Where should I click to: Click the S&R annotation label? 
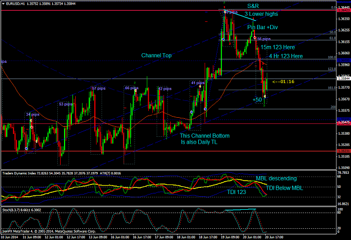tap(253, 6)
